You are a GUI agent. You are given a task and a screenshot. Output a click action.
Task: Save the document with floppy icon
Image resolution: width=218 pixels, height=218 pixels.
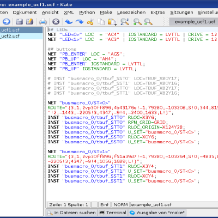point(19,22)
